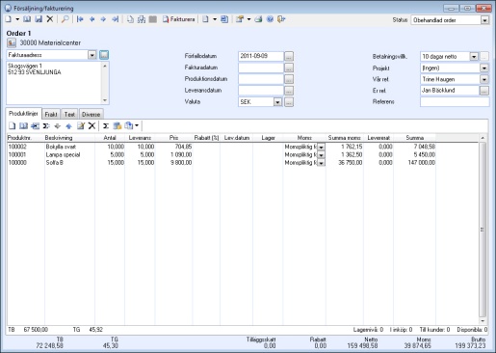
Task: Click the insert line icon in lines toolbar
Action: [35, 125]
